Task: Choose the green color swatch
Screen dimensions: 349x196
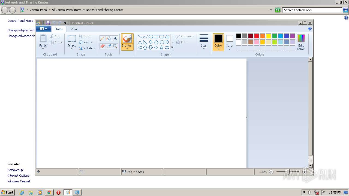Action: [x=275, y=36]
